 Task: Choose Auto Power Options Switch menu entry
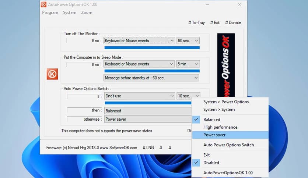click(x=230, y=145)
